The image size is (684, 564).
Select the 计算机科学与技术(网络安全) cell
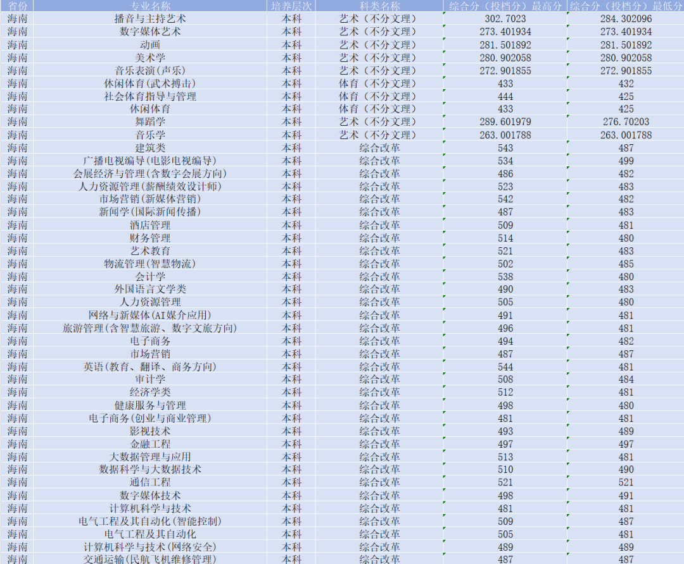pyautogui.click(x=150, y=547)
